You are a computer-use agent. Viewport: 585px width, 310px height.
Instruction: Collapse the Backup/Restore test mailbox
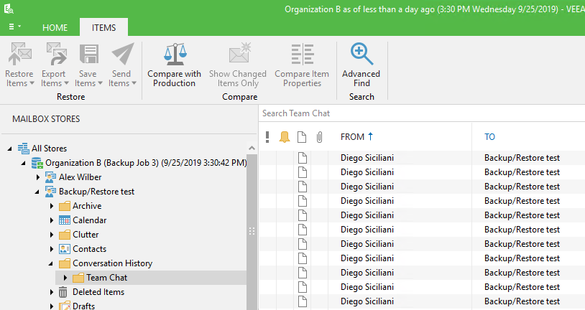pos(37,192)
